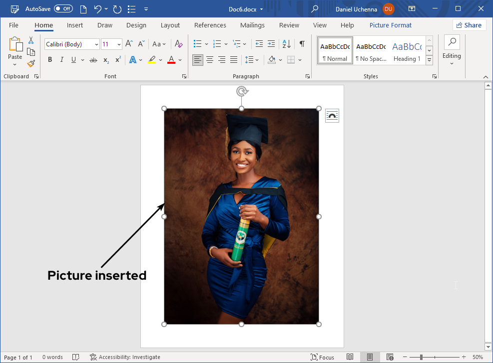Click the Share button
The height and width of the screenshot is (363, 493).
pos(469,25)
